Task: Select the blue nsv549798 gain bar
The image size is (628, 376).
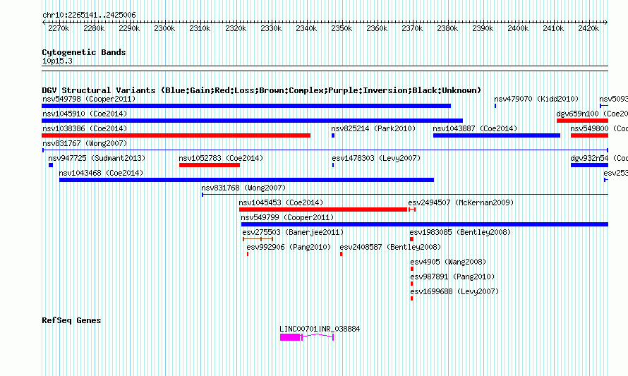Action: point(246,106)
